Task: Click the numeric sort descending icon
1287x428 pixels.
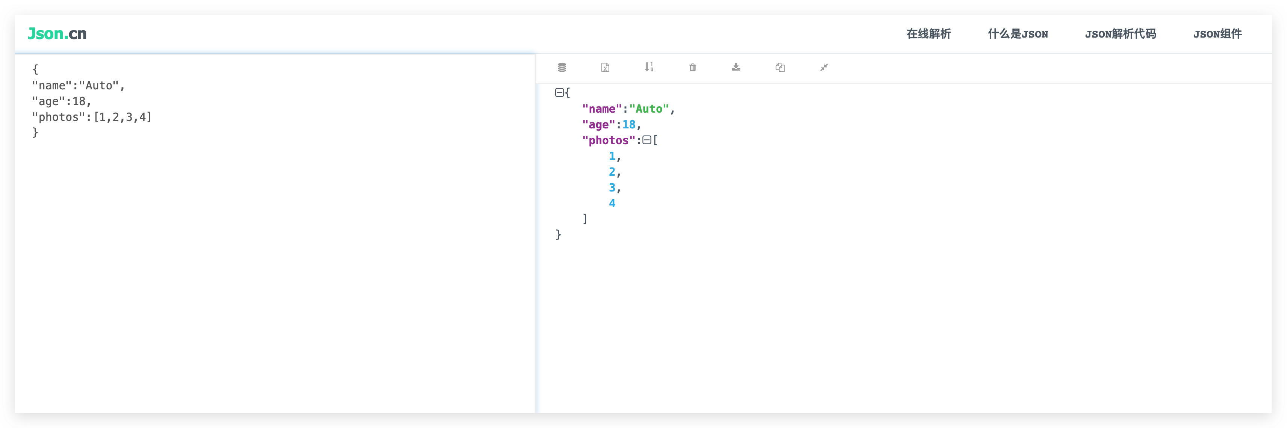Action: 648,67
